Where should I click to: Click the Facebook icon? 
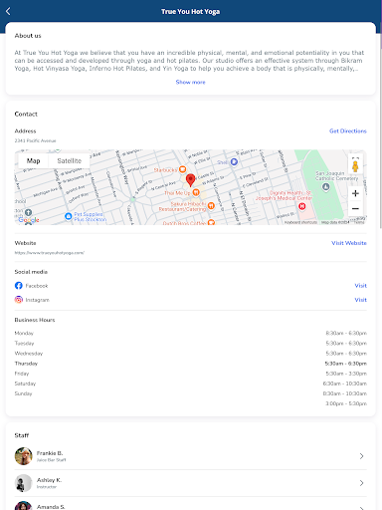[19, 286]
